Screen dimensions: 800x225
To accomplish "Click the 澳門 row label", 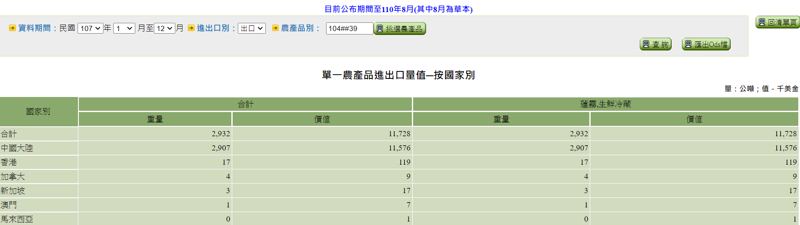I will coord(9,205).
